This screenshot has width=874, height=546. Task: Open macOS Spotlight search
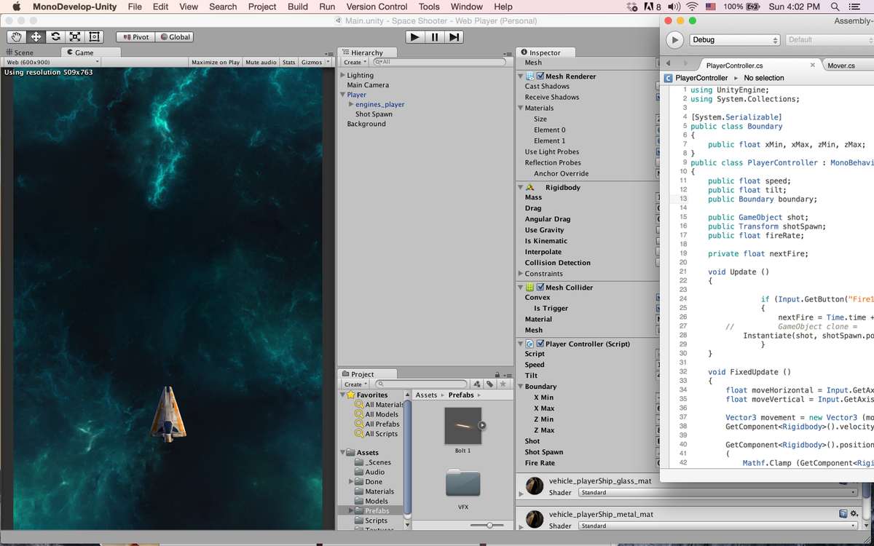coord(835,7)
